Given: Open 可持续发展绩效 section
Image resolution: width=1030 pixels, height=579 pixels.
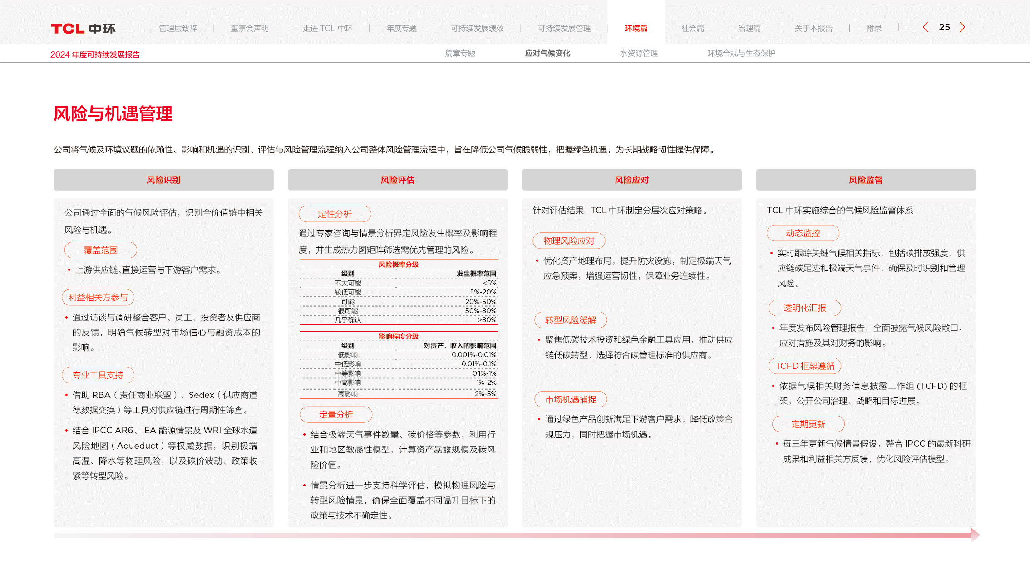Looking at the screenshot, I should (x=477, y=28).
